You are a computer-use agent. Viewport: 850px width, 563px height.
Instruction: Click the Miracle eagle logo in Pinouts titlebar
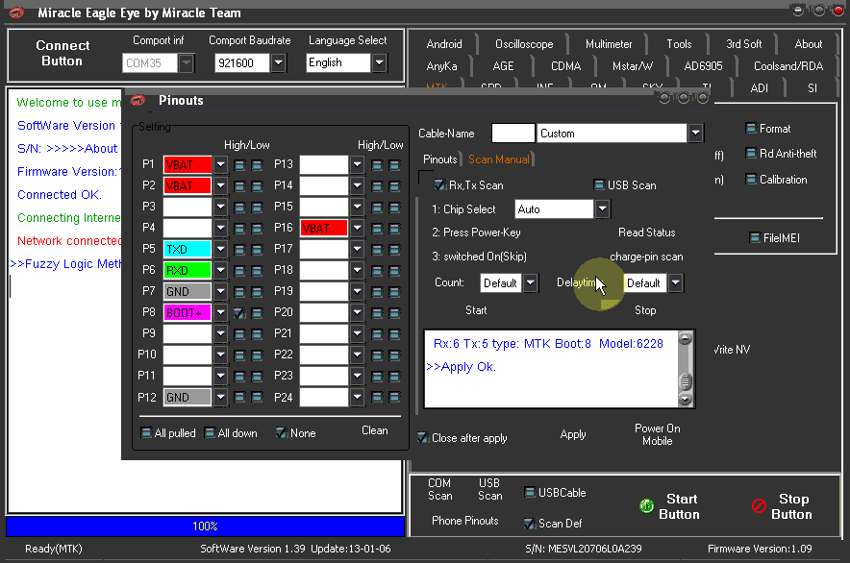[x=137, y=100]
